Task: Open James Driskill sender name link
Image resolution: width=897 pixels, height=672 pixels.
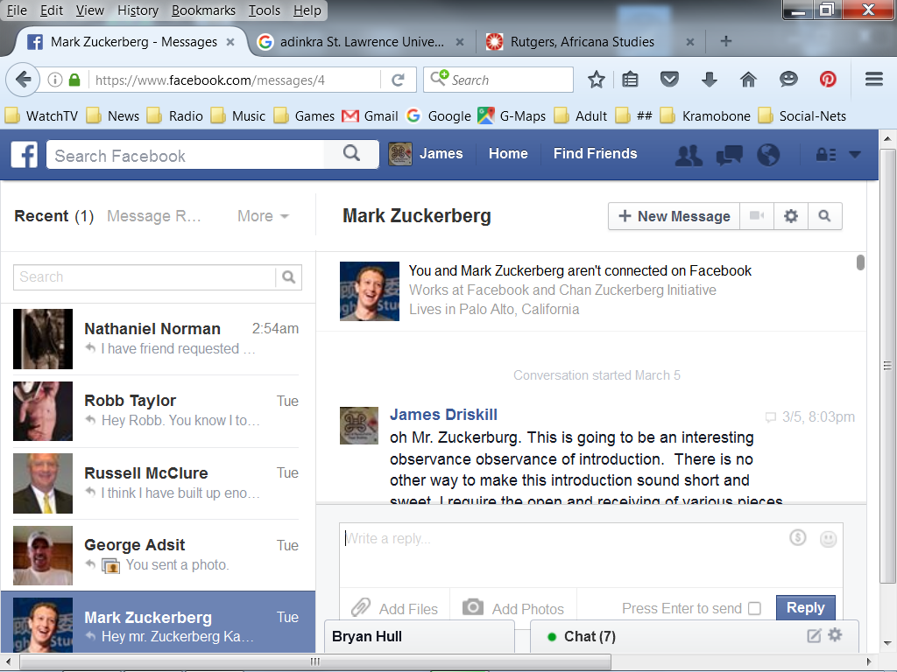Action: [443, 415]
